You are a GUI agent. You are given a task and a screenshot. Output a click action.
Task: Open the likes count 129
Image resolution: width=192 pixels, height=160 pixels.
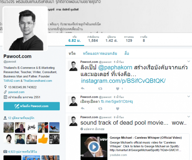[129, 39]
